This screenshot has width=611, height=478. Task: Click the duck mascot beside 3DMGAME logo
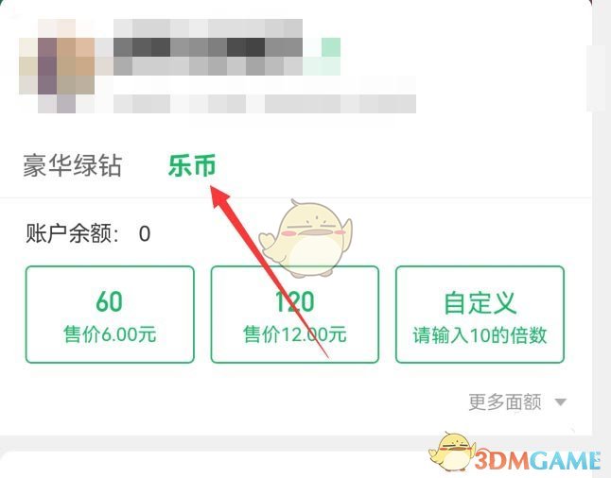pos(452,451)
